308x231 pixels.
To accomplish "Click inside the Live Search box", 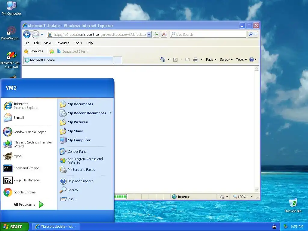I will pyautogui.click(x=208, y=34).
